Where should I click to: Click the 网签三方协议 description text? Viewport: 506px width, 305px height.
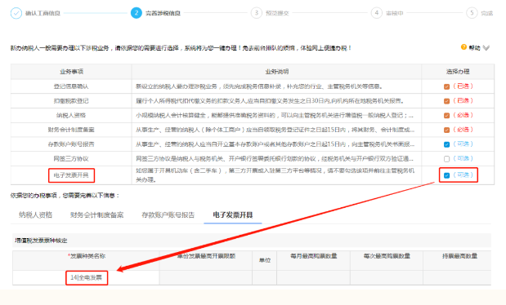(x=275, y=159)
